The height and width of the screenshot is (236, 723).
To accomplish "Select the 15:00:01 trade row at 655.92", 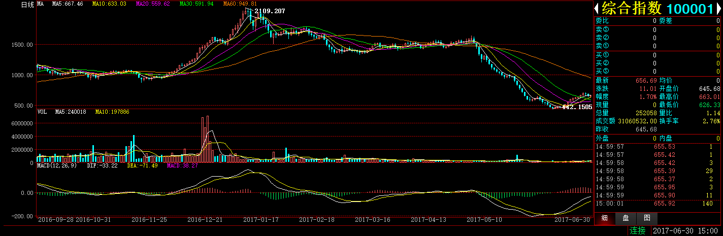I will 658,203.
